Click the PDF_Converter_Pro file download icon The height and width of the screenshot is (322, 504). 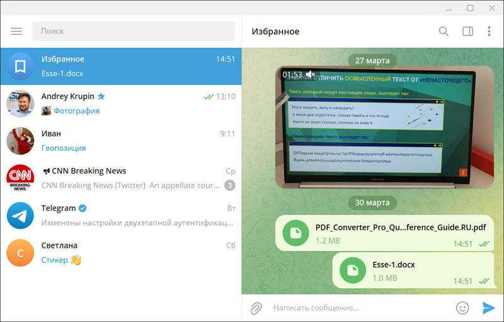(295, 234)
